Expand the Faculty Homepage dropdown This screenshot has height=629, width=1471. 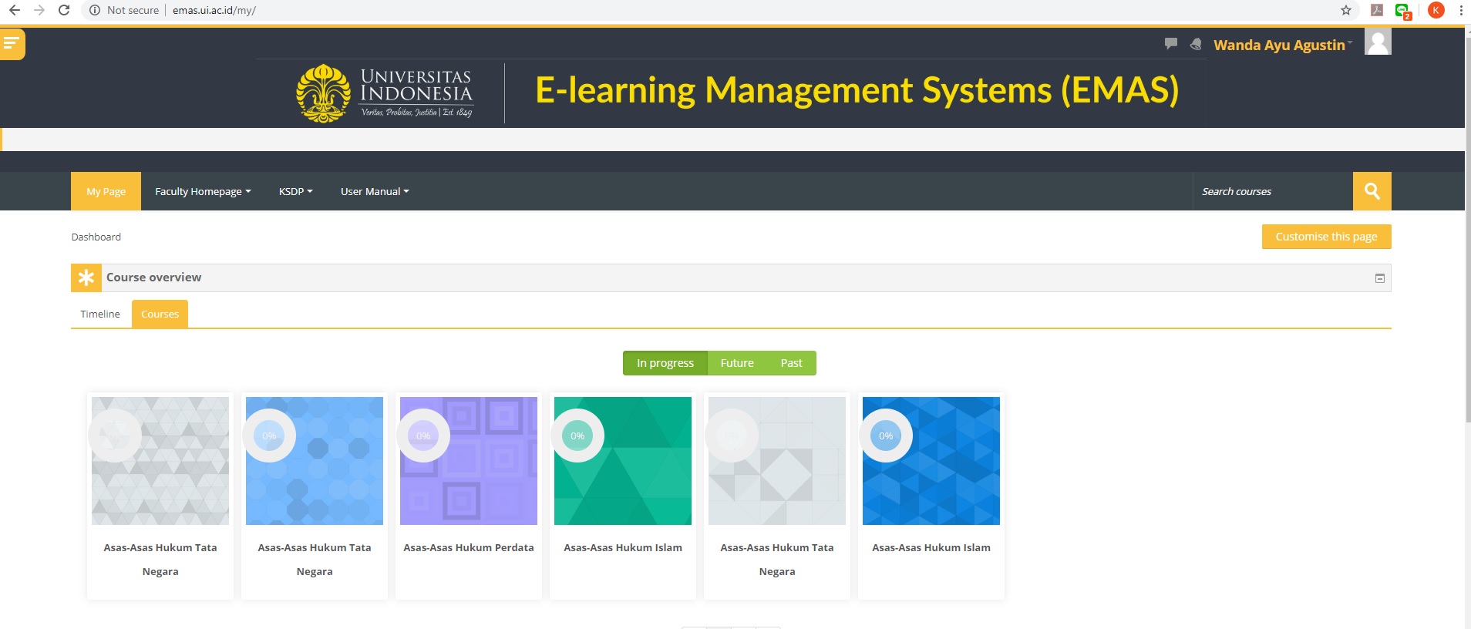click(203, 191)
